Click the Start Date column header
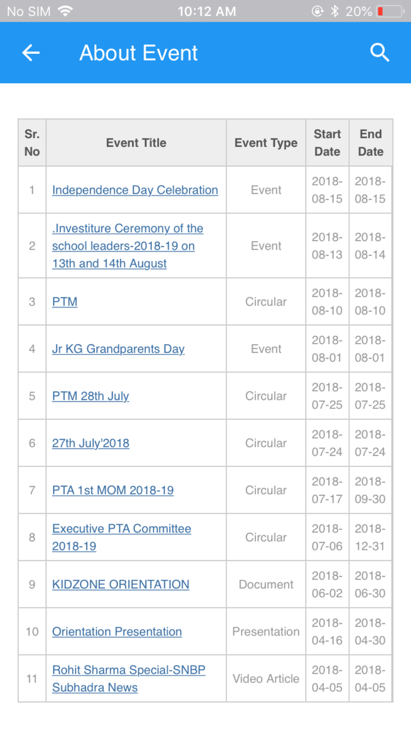The width and height of the screenshot is (411, 731). [327, 143]
